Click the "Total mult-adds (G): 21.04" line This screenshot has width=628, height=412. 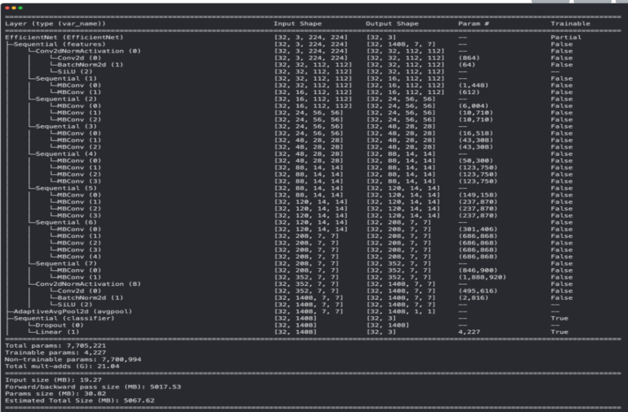tap(62, 366)
